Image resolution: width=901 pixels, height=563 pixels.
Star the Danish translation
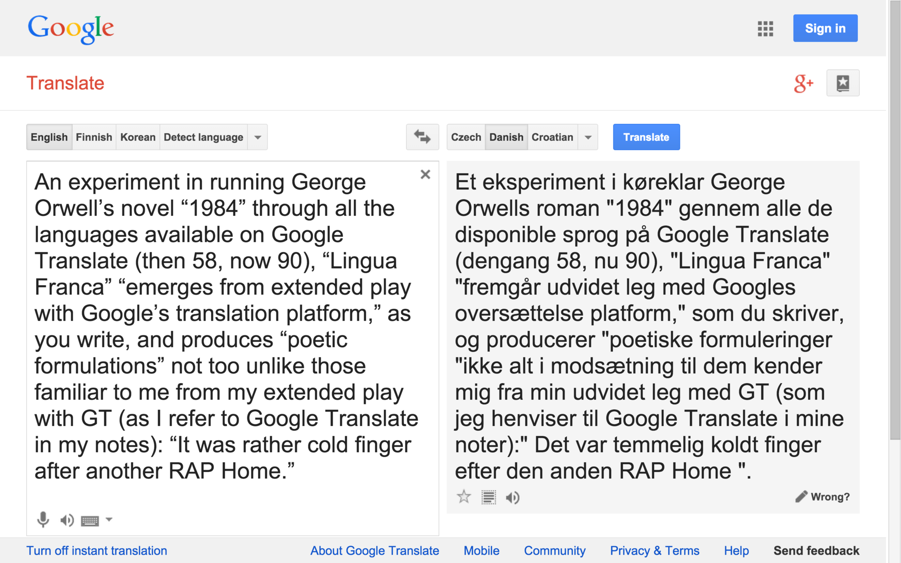pyautogui.click(x=464, y=497)
